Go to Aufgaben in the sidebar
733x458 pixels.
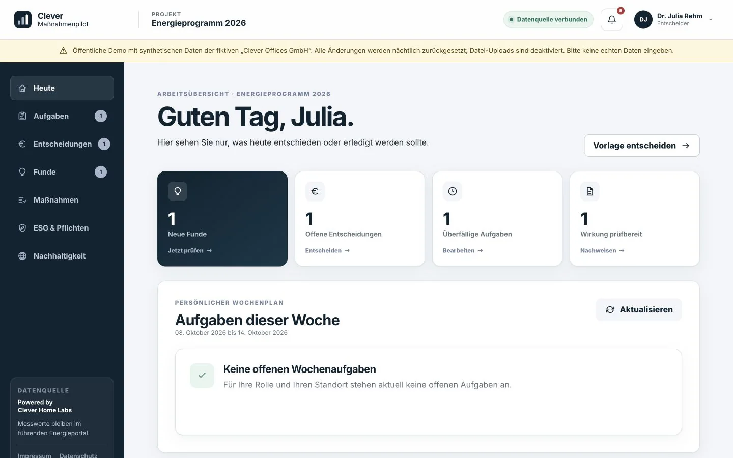click(62, 116)
